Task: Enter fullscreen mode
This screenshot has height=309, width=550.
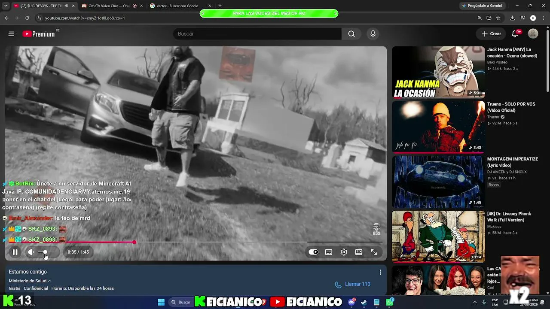Action: pyautogui.click(x=374, y=252)
